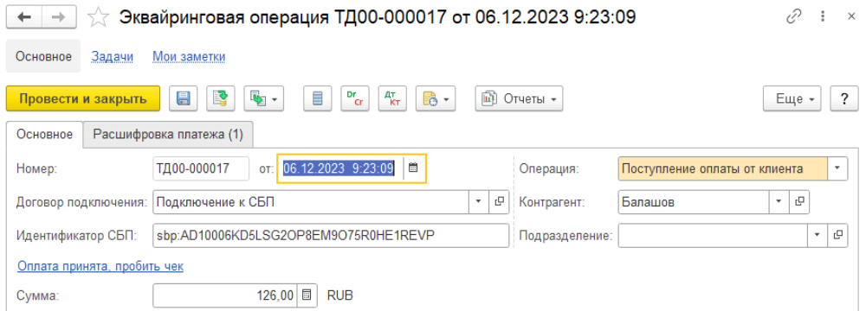The image size is (866, 311).
Task: Show DrCr accounting entries
Action: click(354, 98)
